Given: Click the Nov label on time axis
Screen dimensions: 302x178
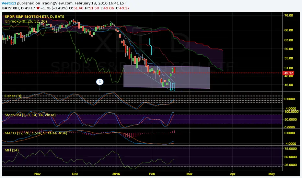Looking at the screenshot, I should tap(37, 174).
